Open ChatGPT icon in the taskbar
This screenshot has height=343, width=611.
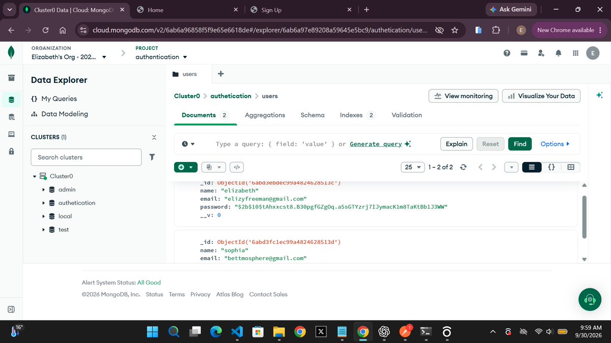pos(384,332)
